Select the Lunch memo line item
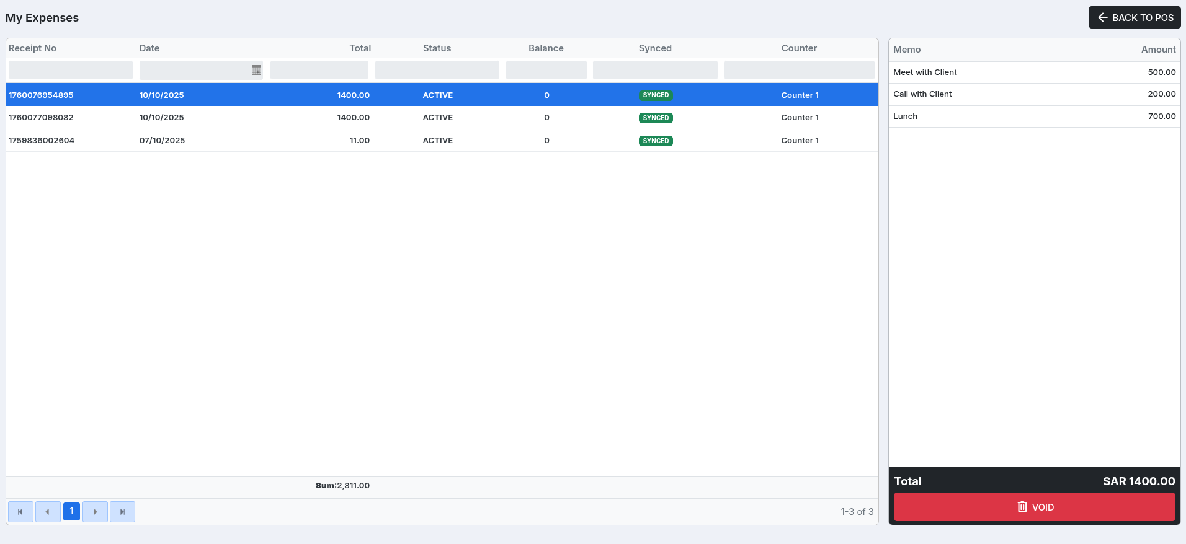Screen dimensions: 1186x544 click(1034, 116)
